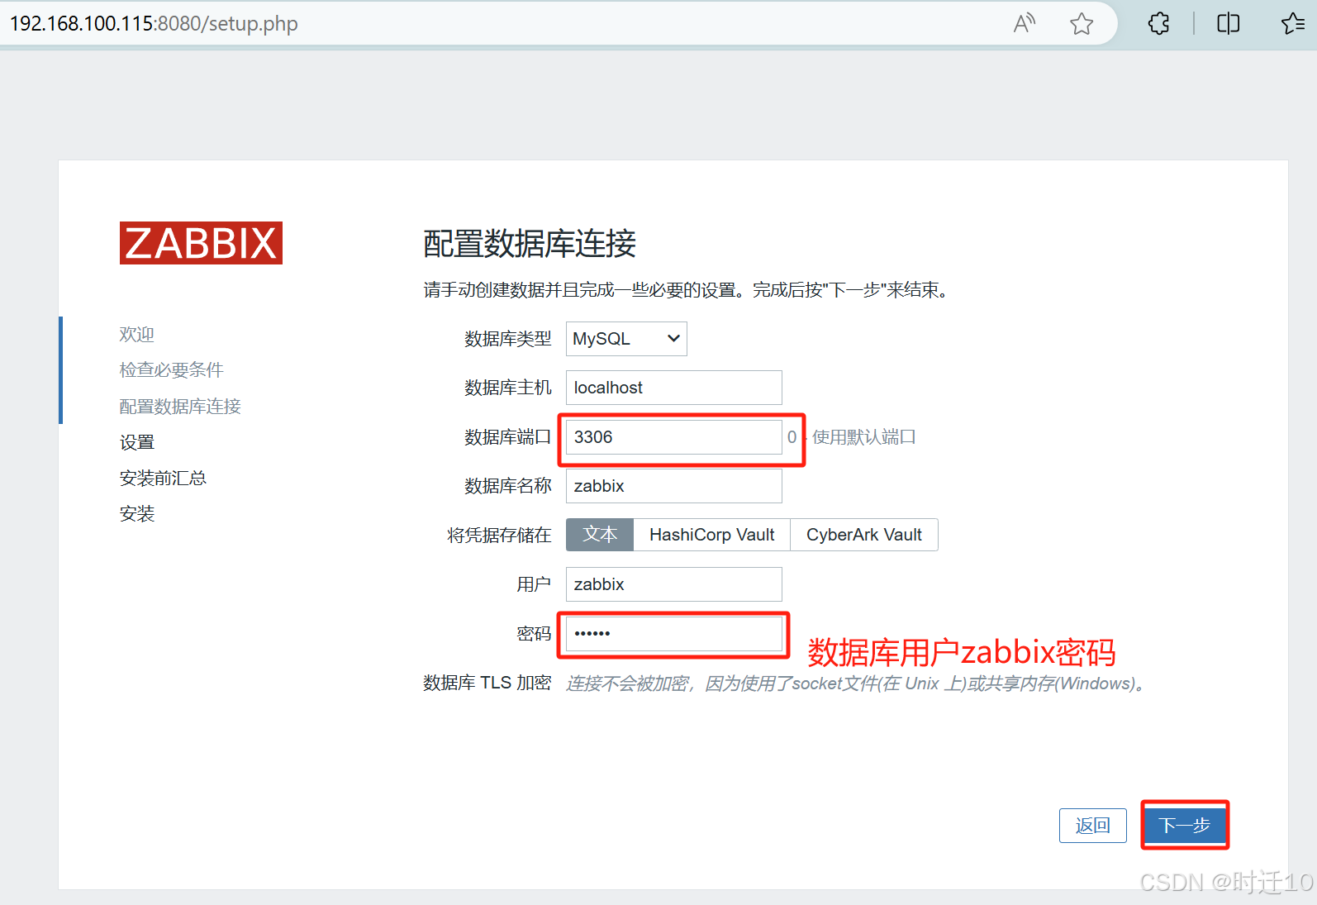1317x905 pixels.
Task: Click the 数据库 TLS 加密 label
Action: tap(487, 683)
